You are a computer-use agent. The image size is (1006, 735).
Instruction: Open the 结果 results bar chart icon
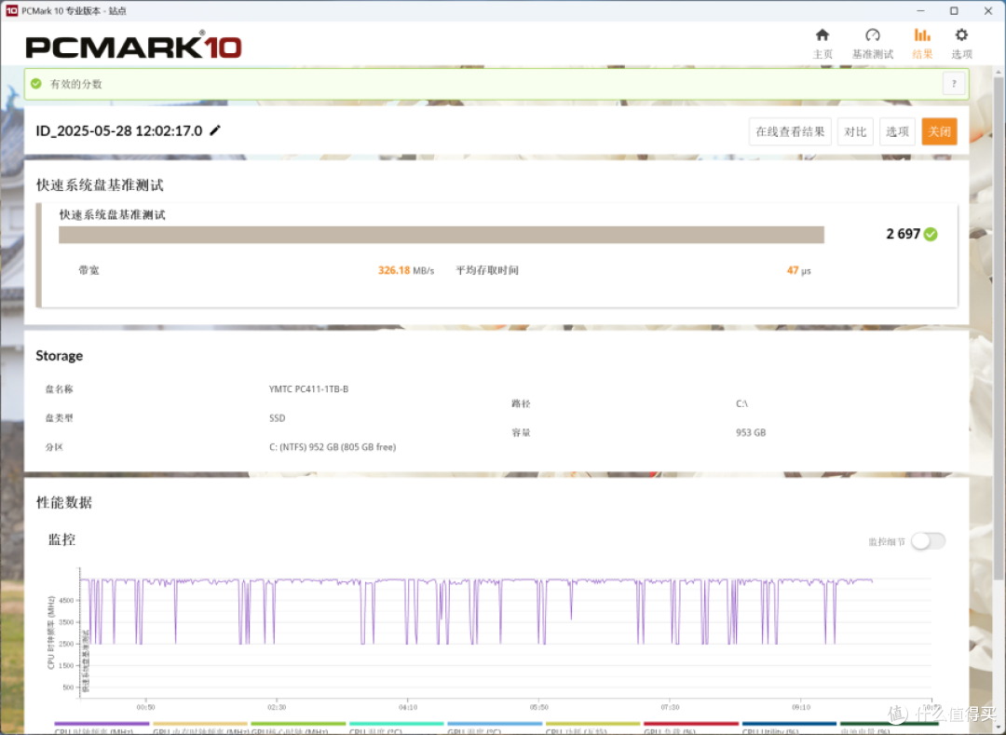pos(922,34)
